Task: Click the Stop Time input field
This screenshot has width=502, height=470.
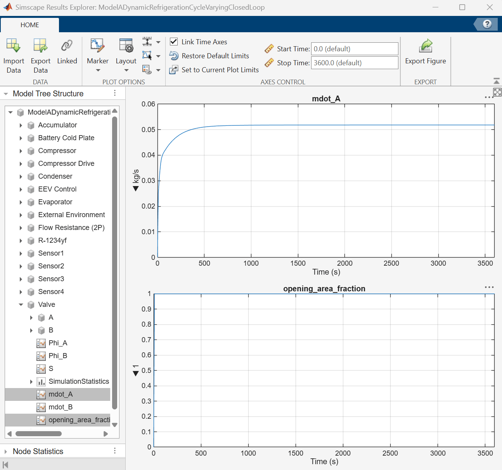Action: coord(355,63)
